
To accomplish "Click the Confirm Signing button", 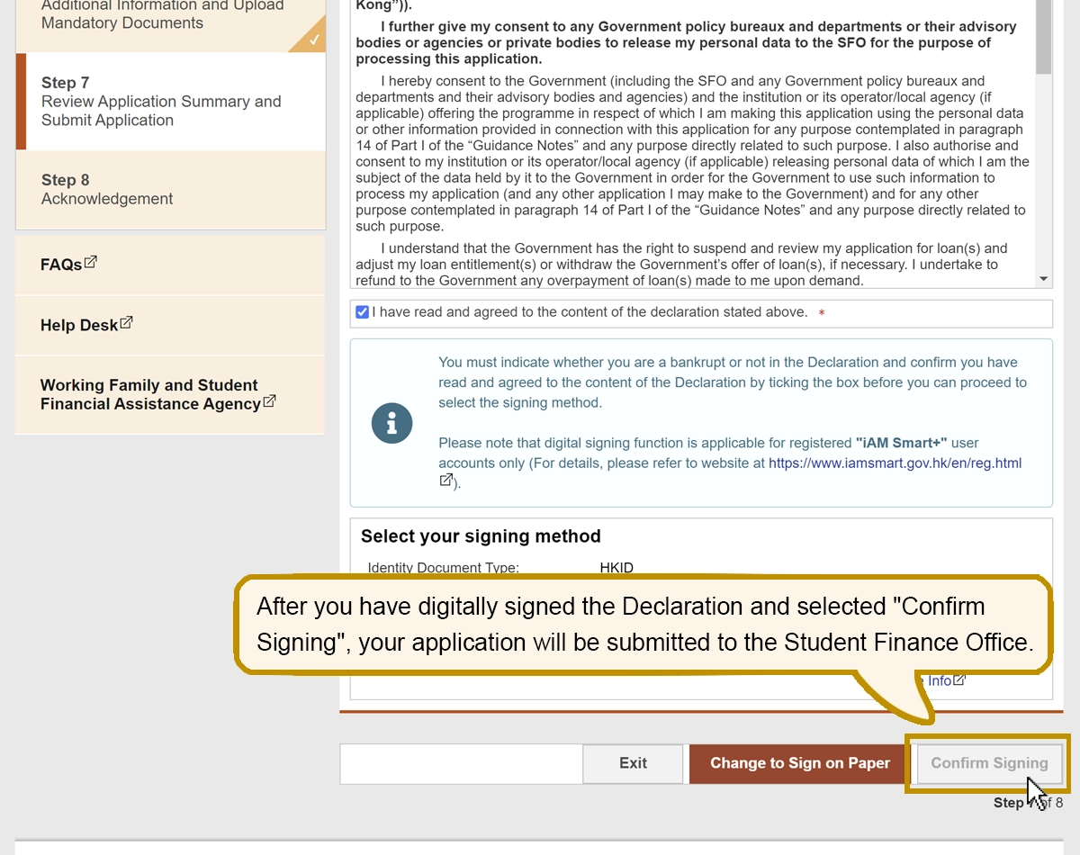I will 988,763.
